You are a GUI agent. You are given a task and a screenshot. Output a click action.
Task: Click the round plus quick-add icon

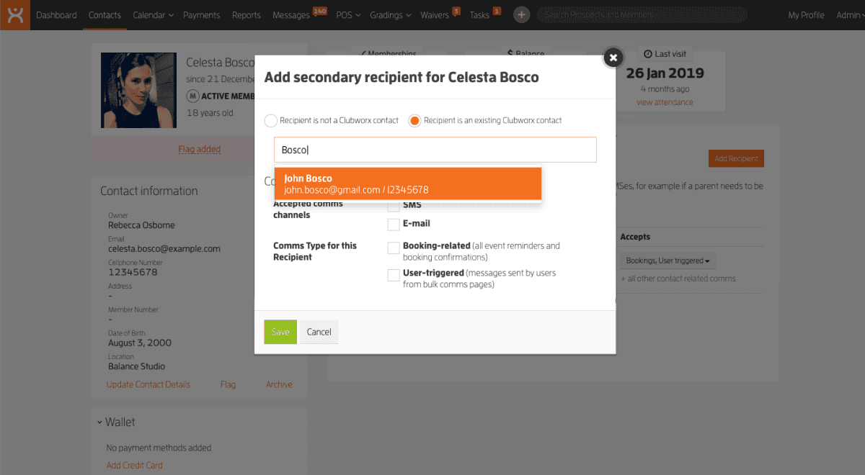[x=521, y=15]
